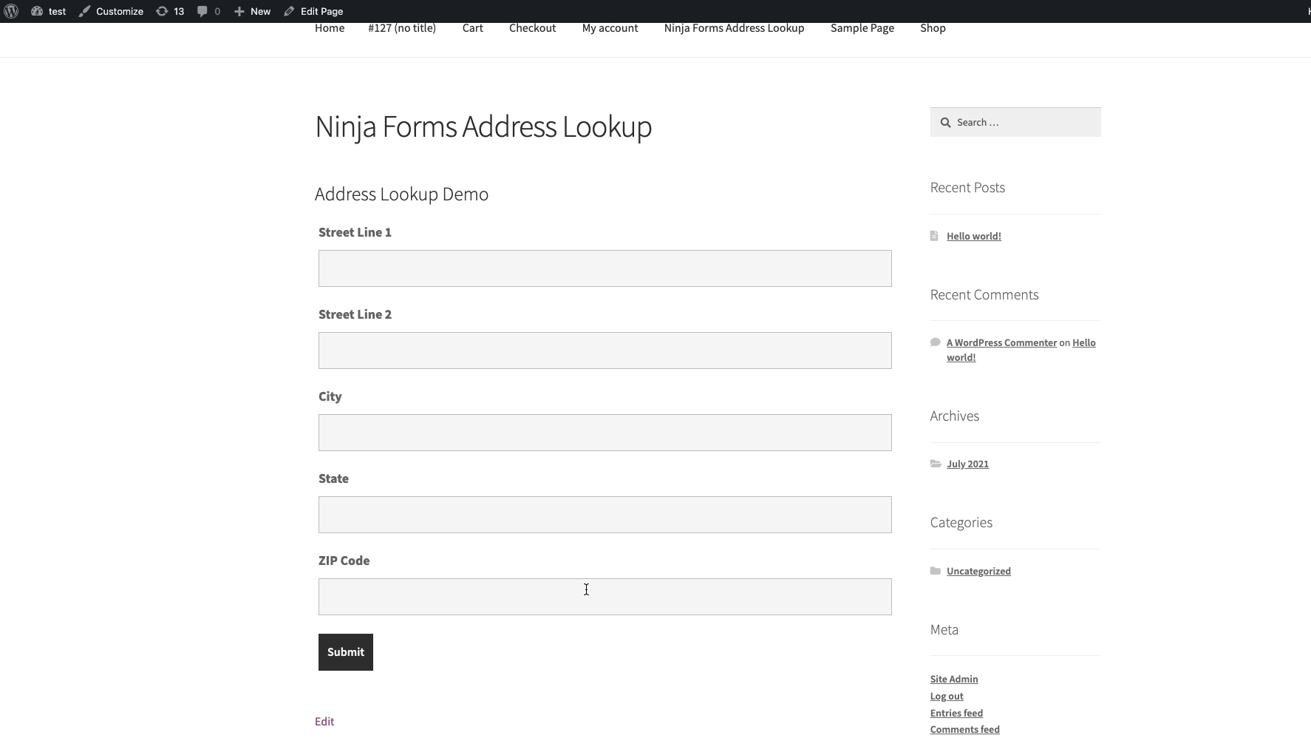Open the Customize screen via brush icon
The width and height of the screenshot is (1311, 738).
tap(84, 11)
